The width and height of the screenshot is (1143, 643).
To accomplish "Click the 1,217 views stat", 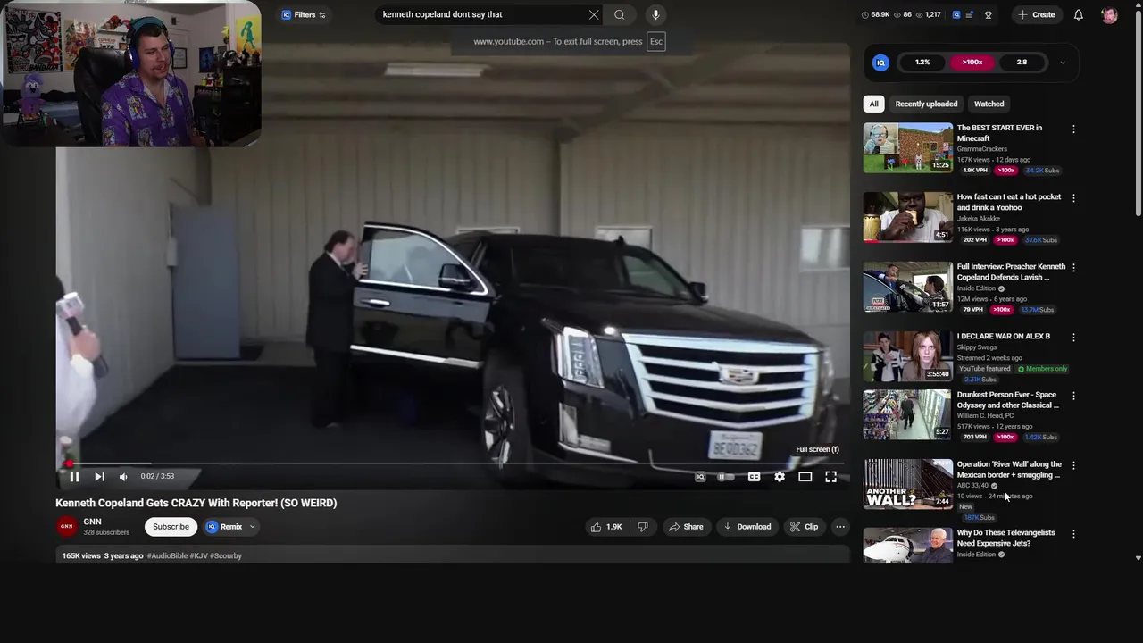I will pos(929,14).
